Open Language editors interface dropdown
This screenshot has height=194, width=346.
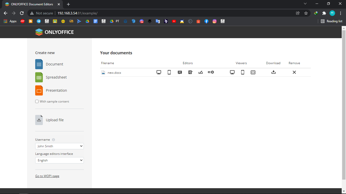(x=60, y=160)
